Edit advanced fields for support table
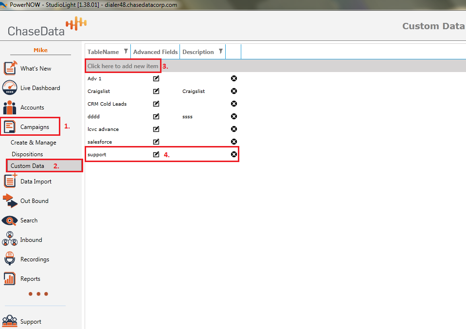 click(156, 154)
